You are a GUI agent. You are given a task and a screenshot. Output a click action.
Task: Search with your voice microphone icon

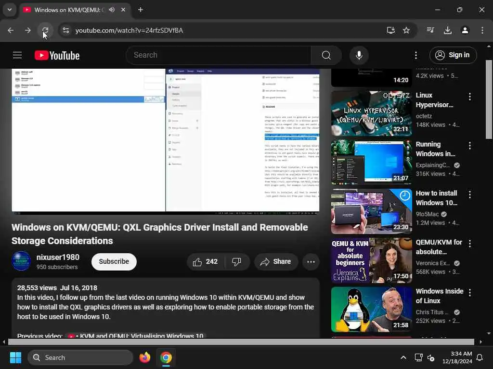pos(359,55)
